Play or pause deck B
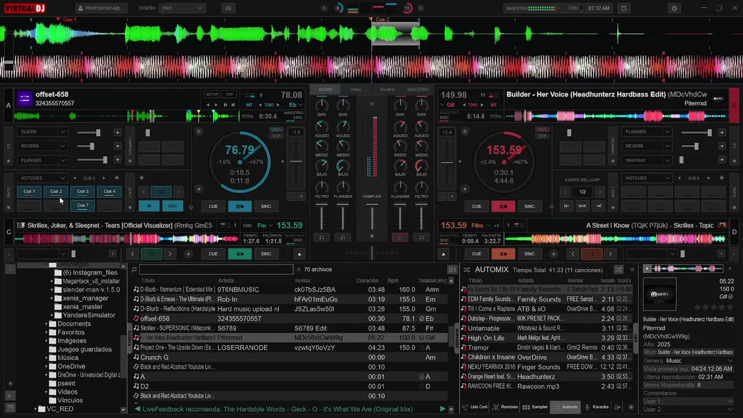 point(503,206)
